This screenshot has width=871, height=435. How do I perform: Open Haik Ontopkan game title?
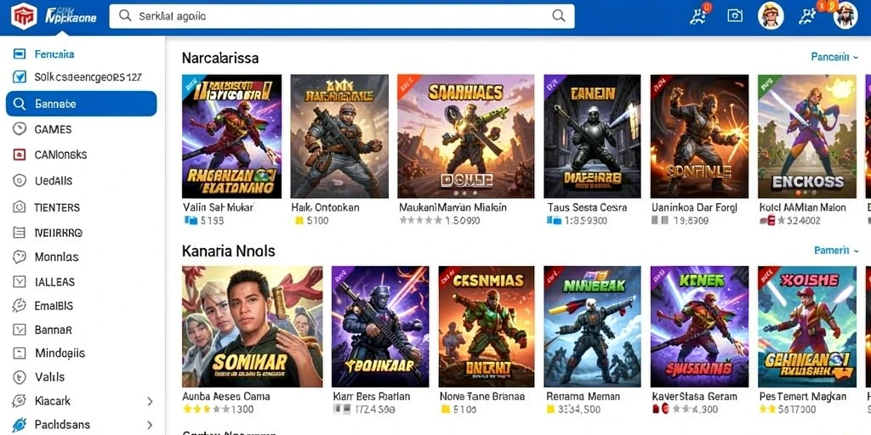point(325,207)
